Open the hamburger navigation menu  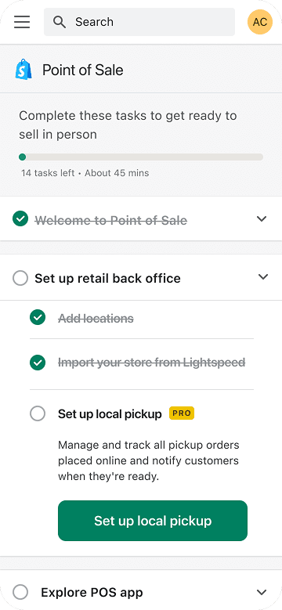[22, 22]
